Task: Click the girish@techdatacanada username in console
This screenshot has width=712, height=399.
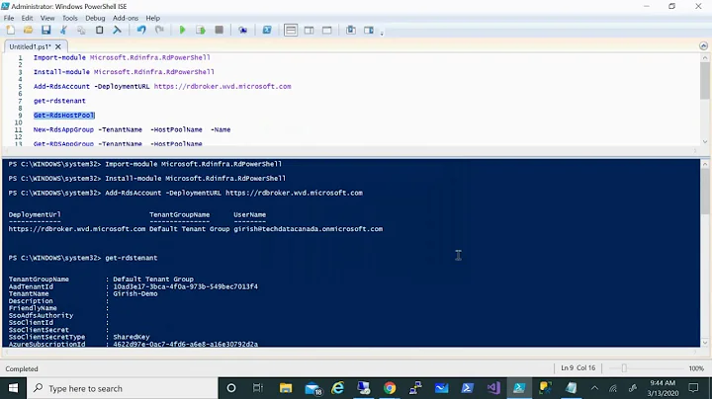Action: (x=309, y=229)
